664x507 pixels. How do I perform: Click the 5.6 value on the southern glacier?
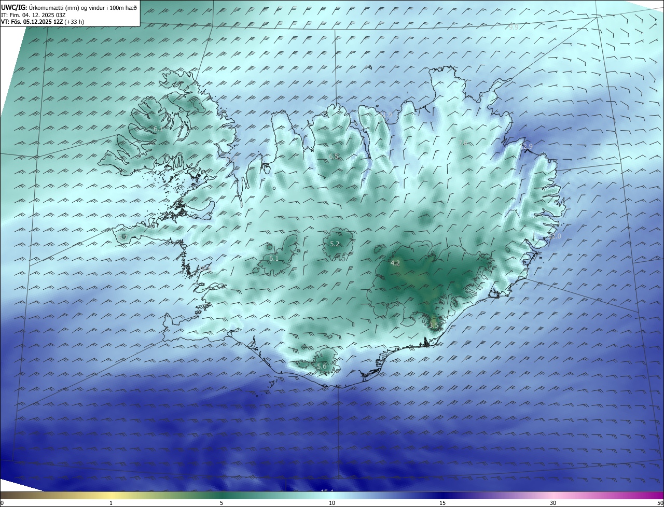[x=322, y=366]
